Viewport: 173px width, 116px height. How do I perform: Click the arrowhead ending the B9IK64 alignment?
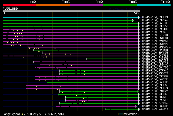point(139,41)
